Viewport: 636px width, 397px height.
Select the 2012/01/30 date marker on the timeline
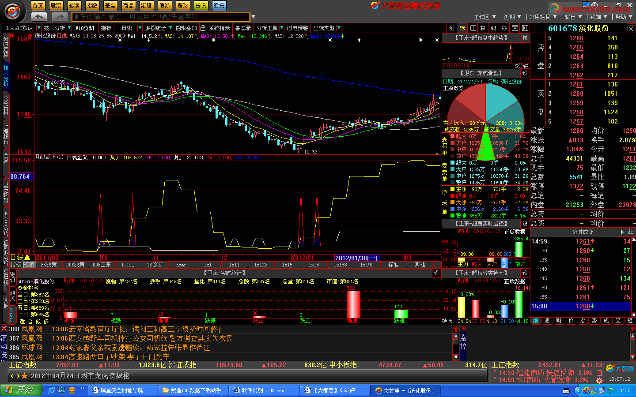tap(356, 258)
